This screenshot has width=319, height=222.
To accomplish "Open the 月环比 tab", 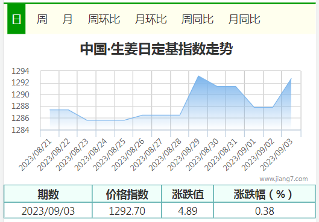I will click(x=151, y=19).
